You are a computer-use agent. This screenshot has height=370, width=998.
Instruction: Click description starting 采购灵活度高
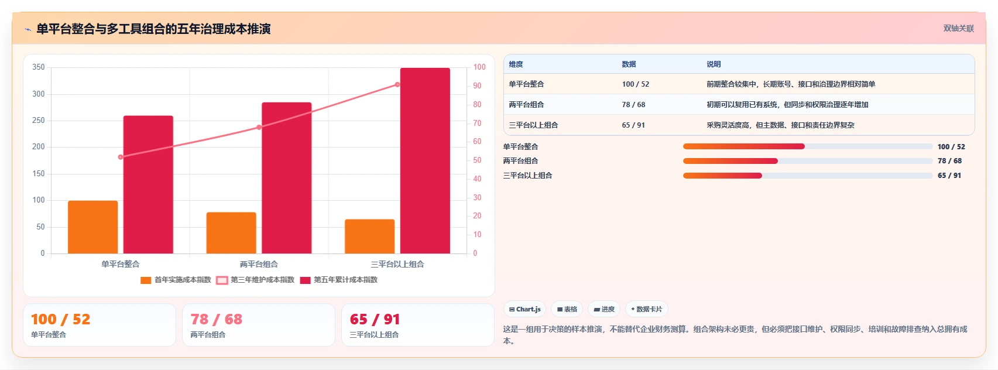pos(780,125)
